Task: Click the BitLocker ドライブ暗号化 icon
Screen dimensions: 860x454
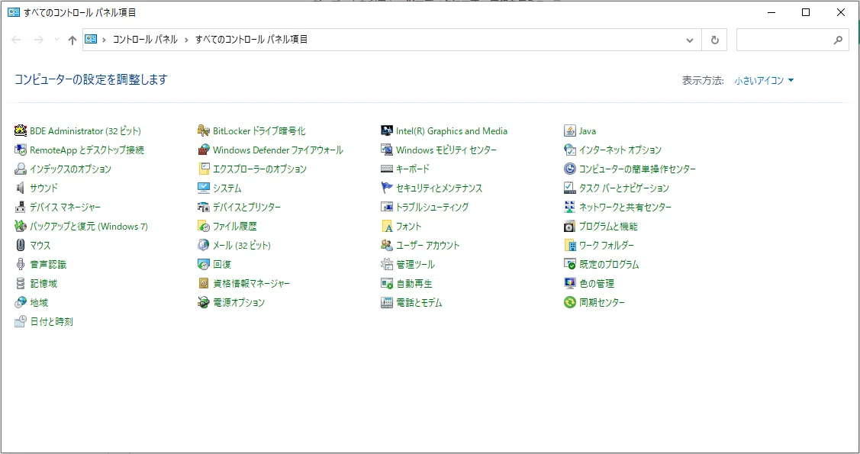Action: [x=204, y=130]
